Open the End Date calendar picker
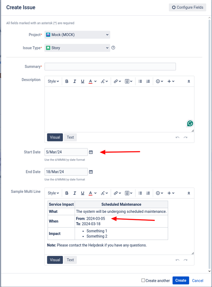The height and width of the screenshot is (287, 212). (x=91, y=172)
